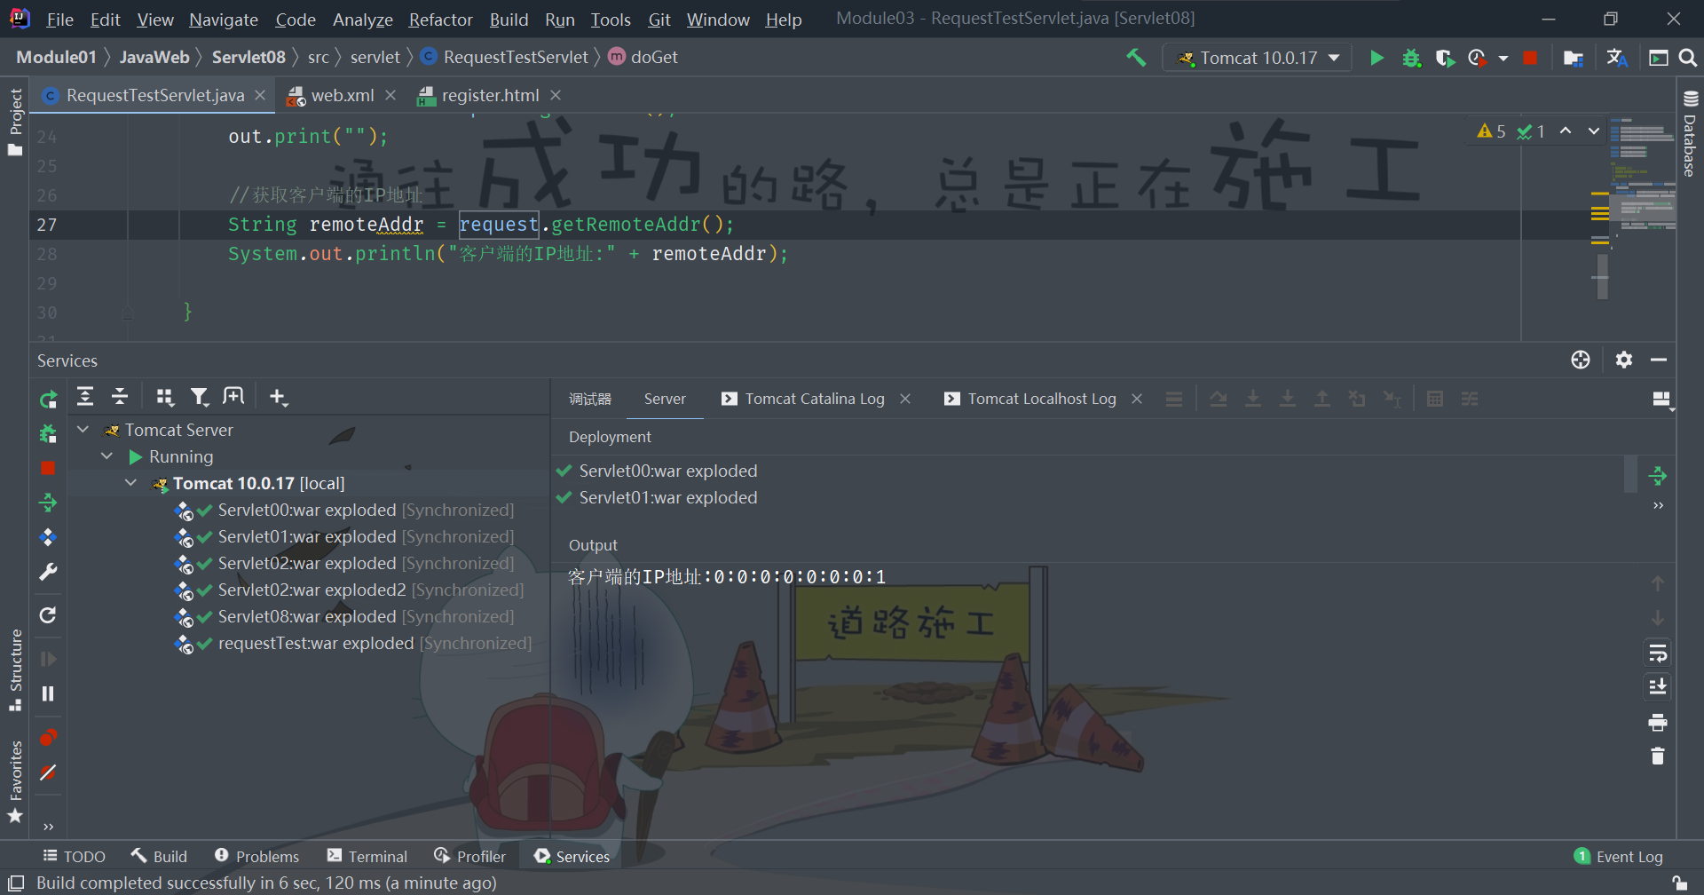Print the server output

(x=1658, y=722)
